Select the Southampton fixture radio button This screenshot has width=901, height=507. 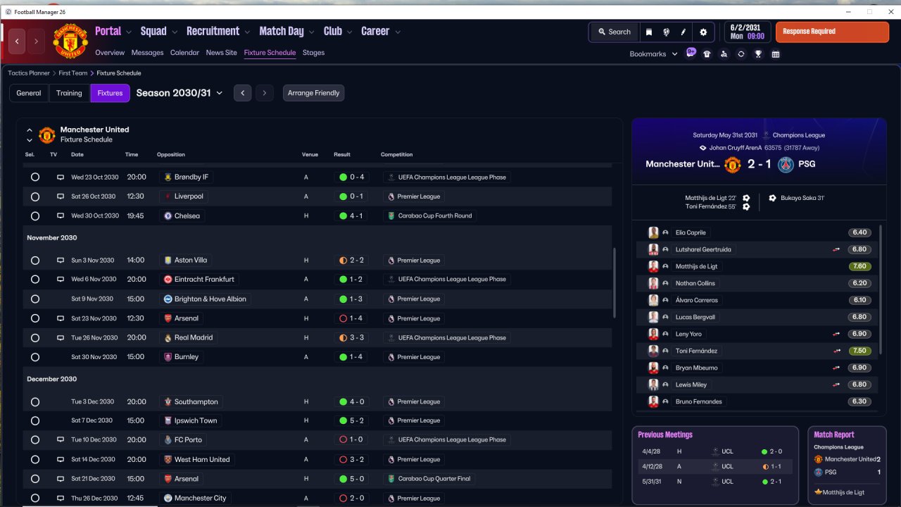(x=35, y=402)
